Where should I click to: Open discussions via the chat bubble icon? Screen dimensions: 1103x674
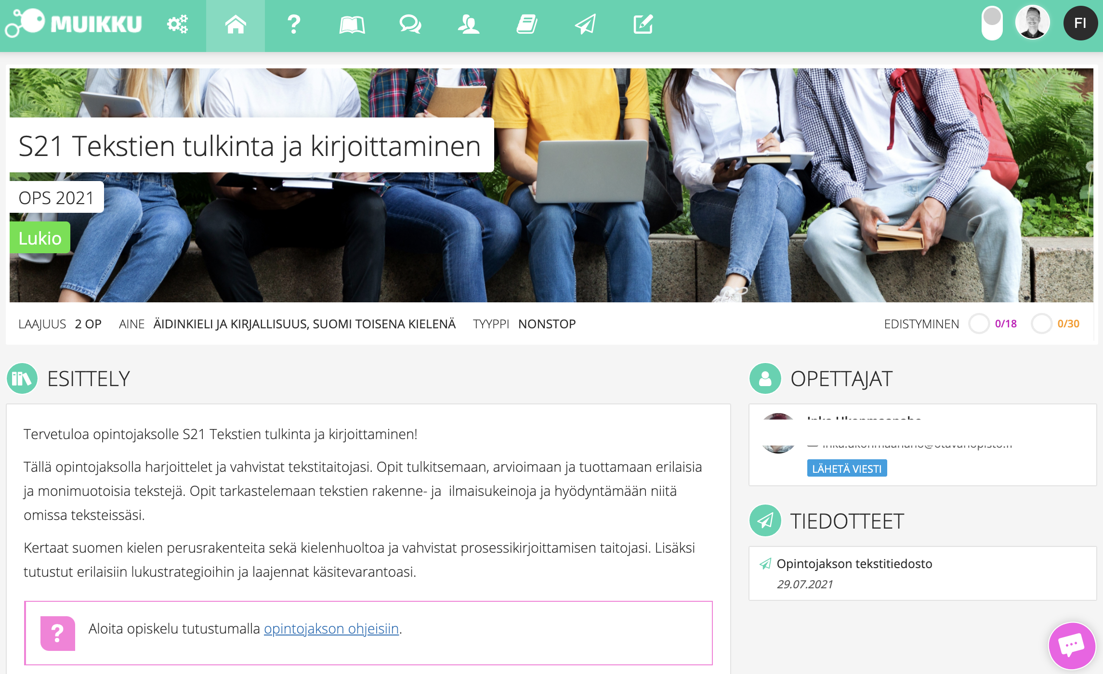click(x=410, y=24)
